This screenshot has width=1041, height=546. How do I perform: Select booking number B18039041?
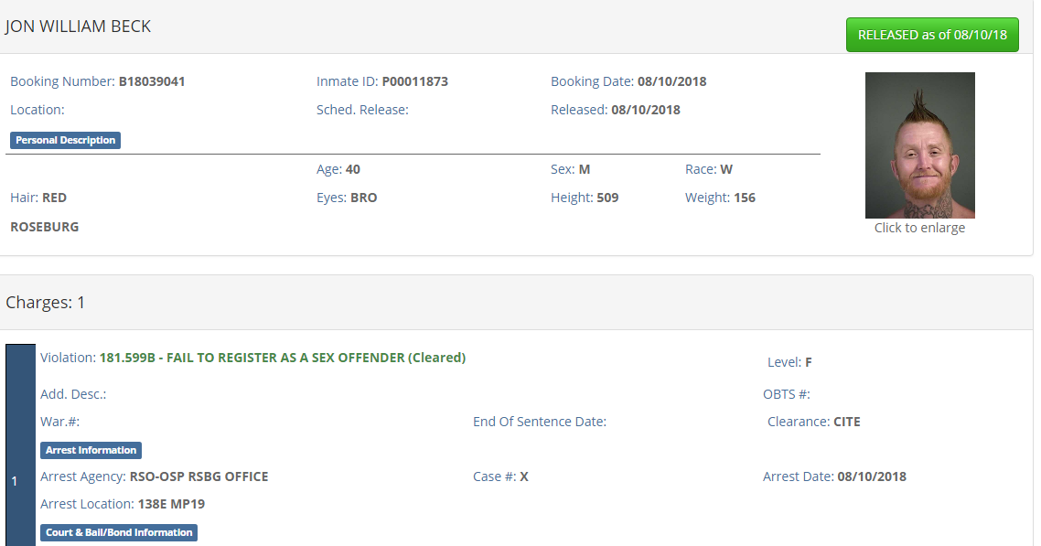151,81
